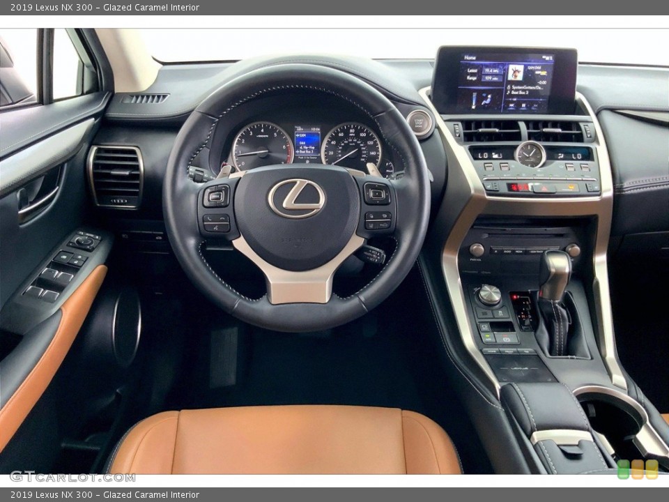Click the analog clock on the center console

pos(530,155)
